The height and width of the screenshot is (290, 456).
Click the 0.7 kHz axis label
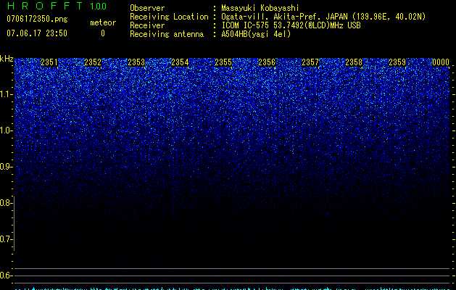click(x=5, y=239)
